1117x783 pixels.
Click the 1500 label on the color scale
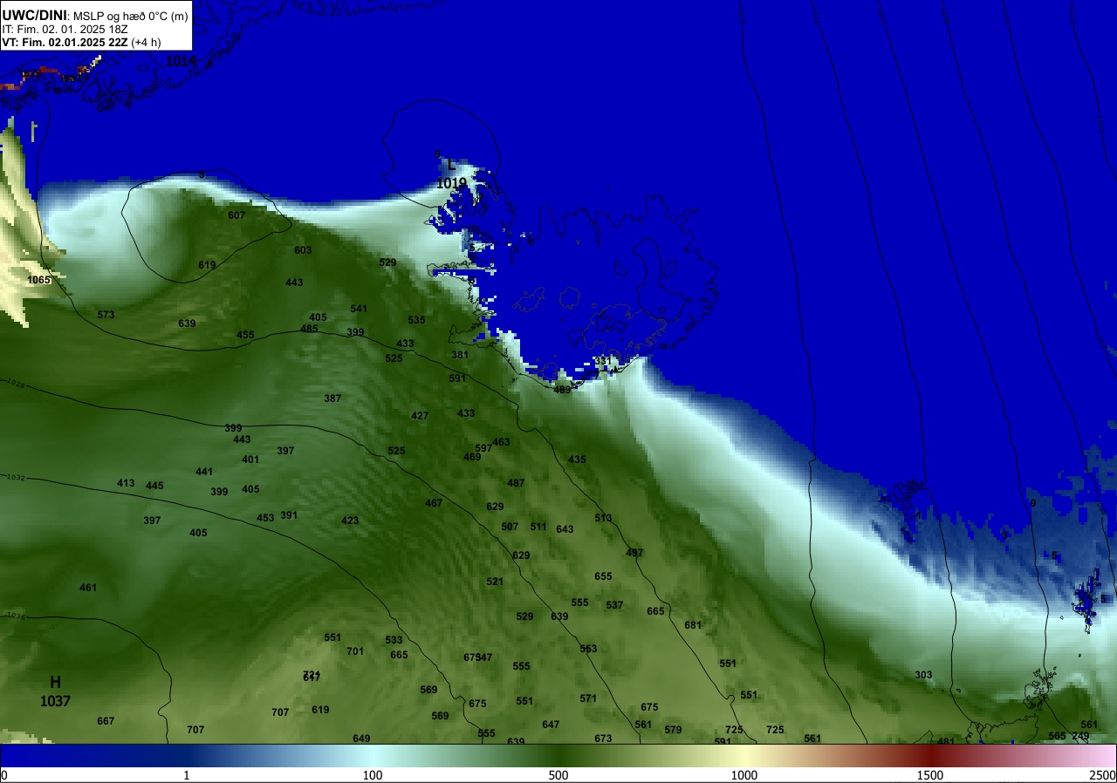(x=930, y=775)
